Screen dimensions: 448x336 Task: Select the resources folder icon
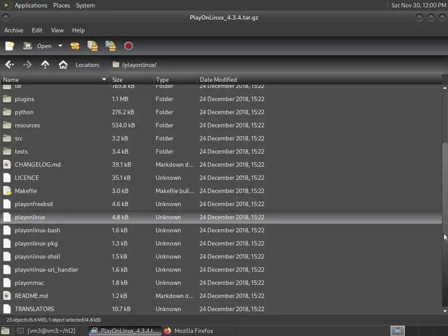point(7,126)
